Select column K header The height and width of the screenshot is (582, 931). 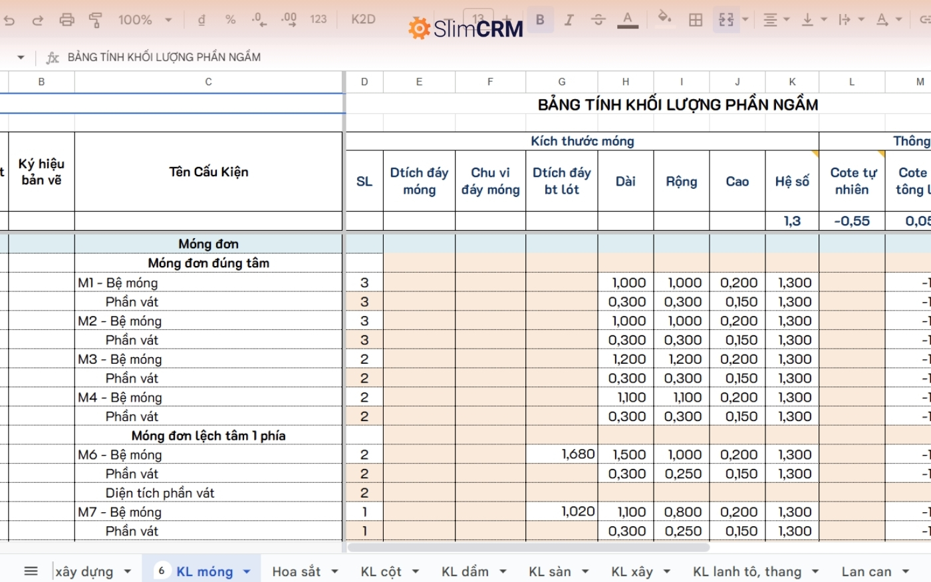(793, 82)
